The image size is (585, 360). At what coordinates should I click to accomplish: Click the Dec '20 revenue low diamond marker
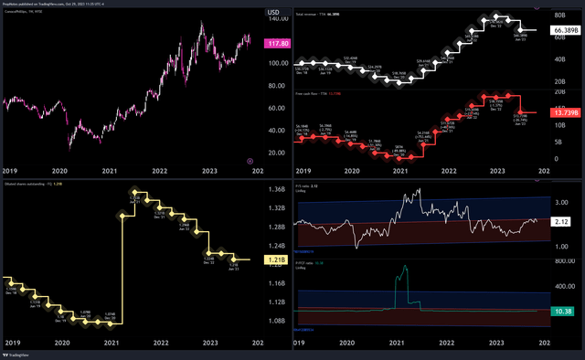click(x=399, y=82)
